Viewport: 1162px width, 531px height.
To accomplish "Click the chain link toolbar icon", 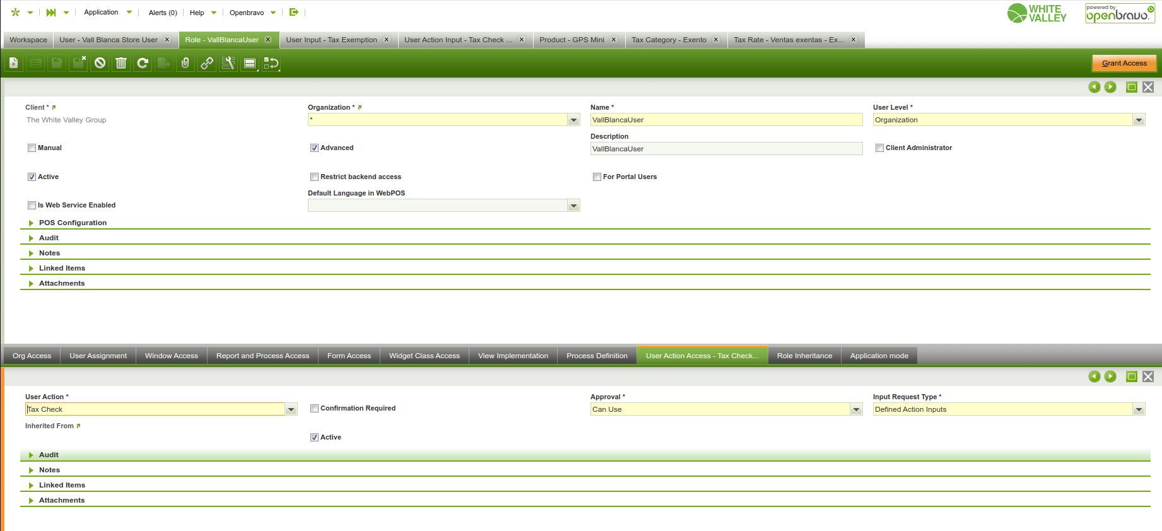I will pyautogui.click(x=207, y=63).
